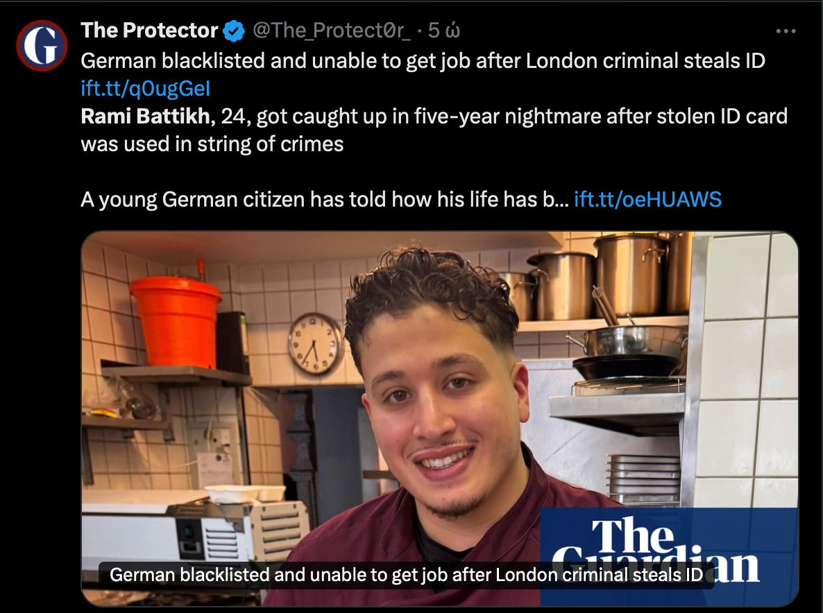Open the display name "The Protector"

[x=149, y=31]
